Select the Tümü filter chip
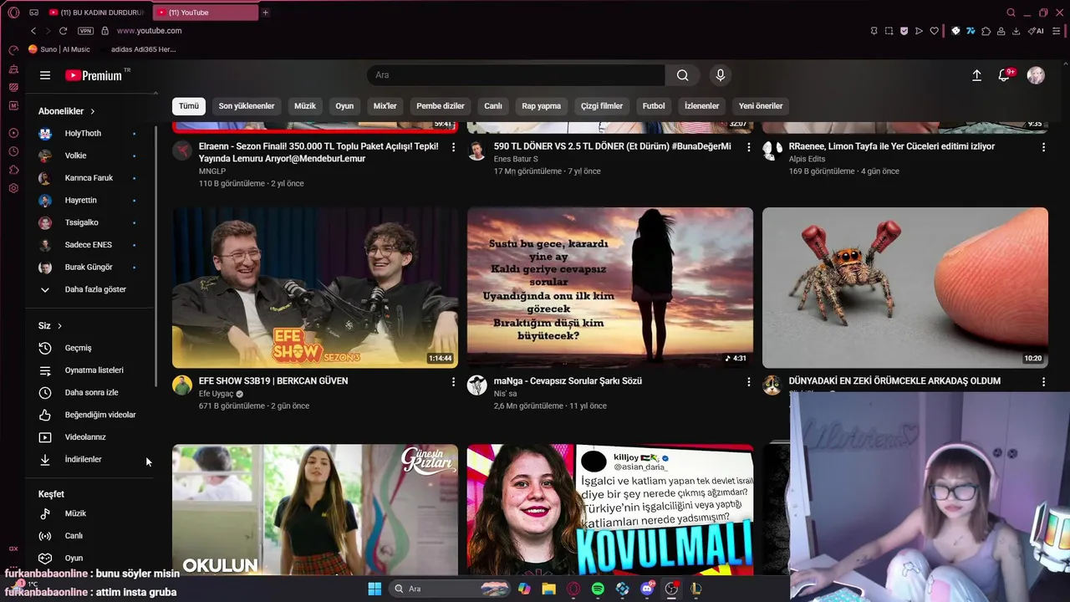This screenshot has width=1070, height=602. [189, 106]
